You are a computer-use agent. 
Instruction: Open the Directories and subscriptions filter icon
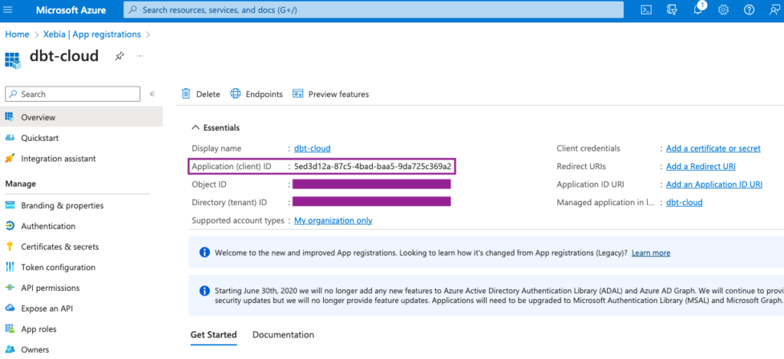671,9
